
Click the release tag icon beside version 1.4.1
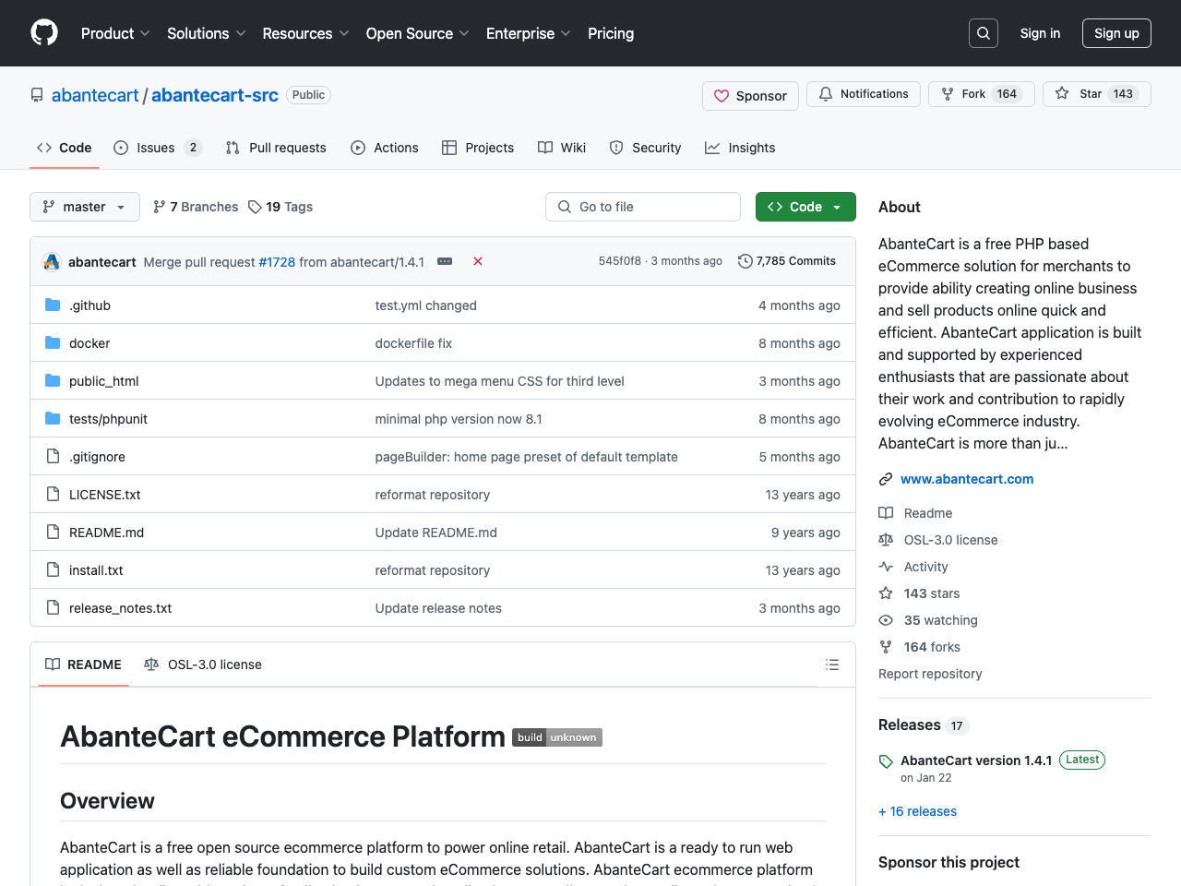[886, 761]
